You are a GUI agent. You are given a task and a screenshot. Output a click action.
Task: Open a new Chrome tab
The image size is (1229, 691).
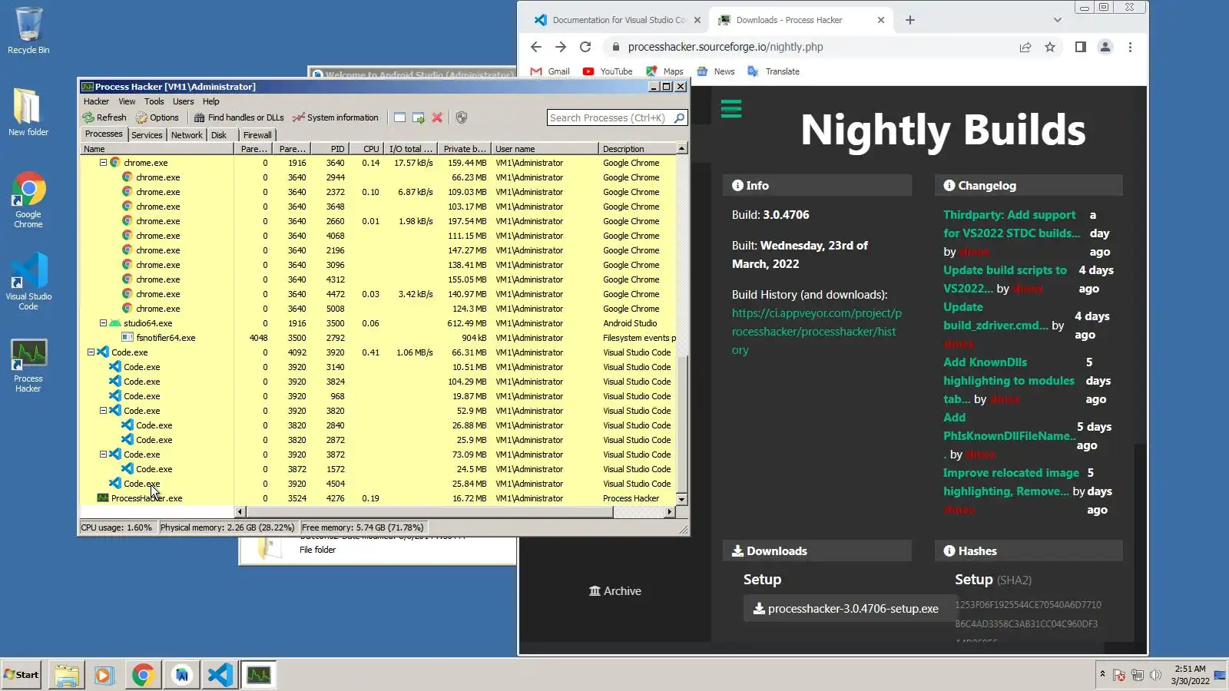click(x=910, y=20)
